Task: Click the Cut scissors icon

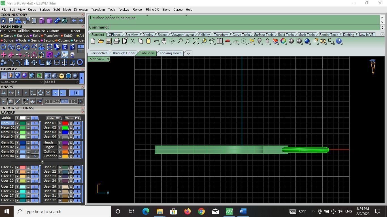Action: [x=132, y=41]
